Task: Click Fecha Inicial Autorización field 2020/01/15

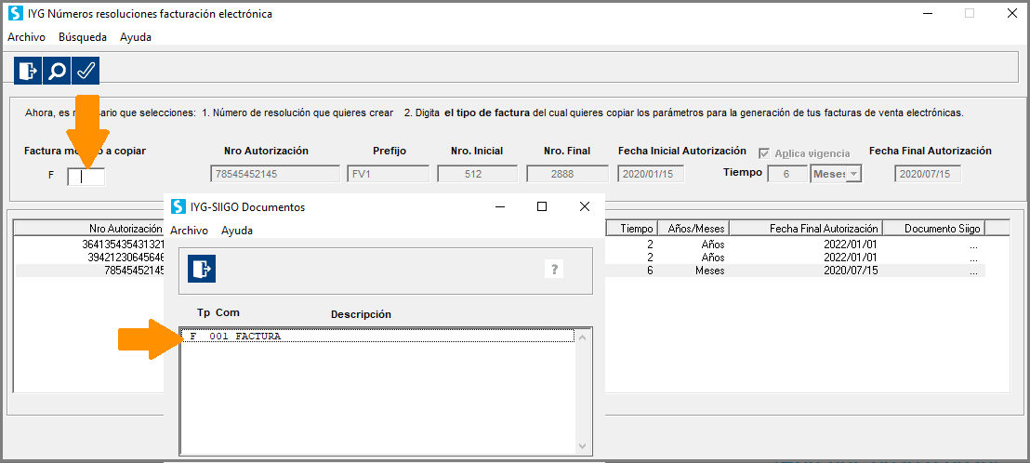Action: (651, 174)
